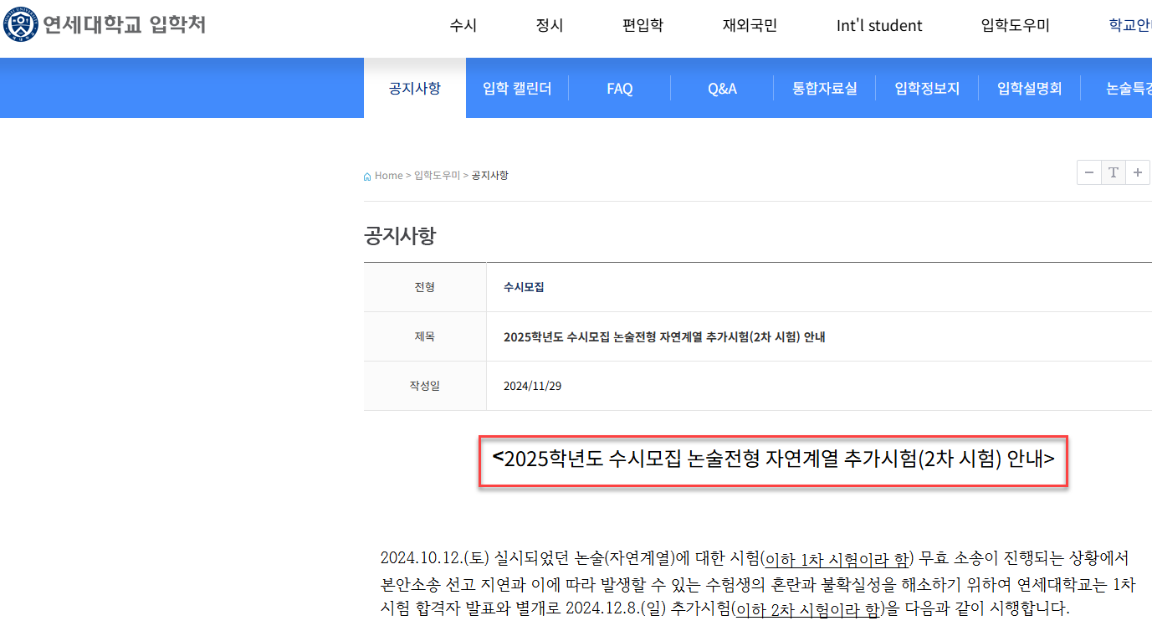
Task: Switch to the 공지사항 tab
Action: tap(414, 87)
